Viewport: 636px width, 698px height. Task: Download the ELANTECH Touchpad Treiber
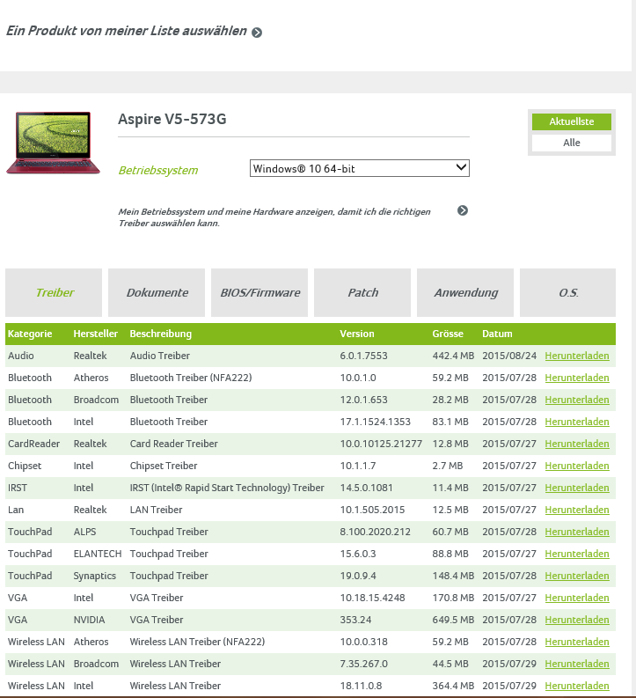[x=577, y=554]
